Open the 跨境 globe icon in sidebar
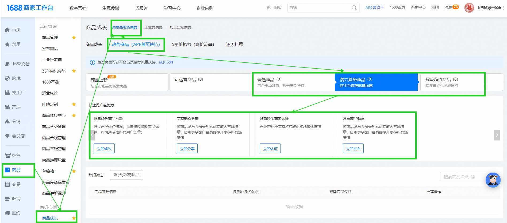The height and width of the screenshot is (223, 507). pos(7,78)
